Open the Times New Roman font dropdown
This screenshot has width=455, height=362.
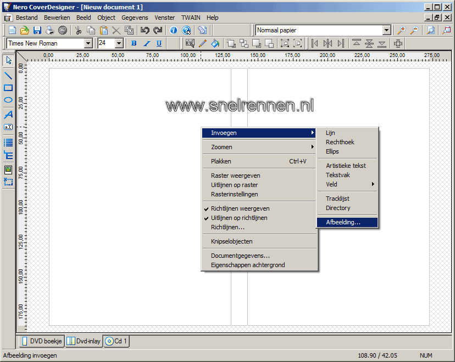pyautogui.click(x=88, y=43)
